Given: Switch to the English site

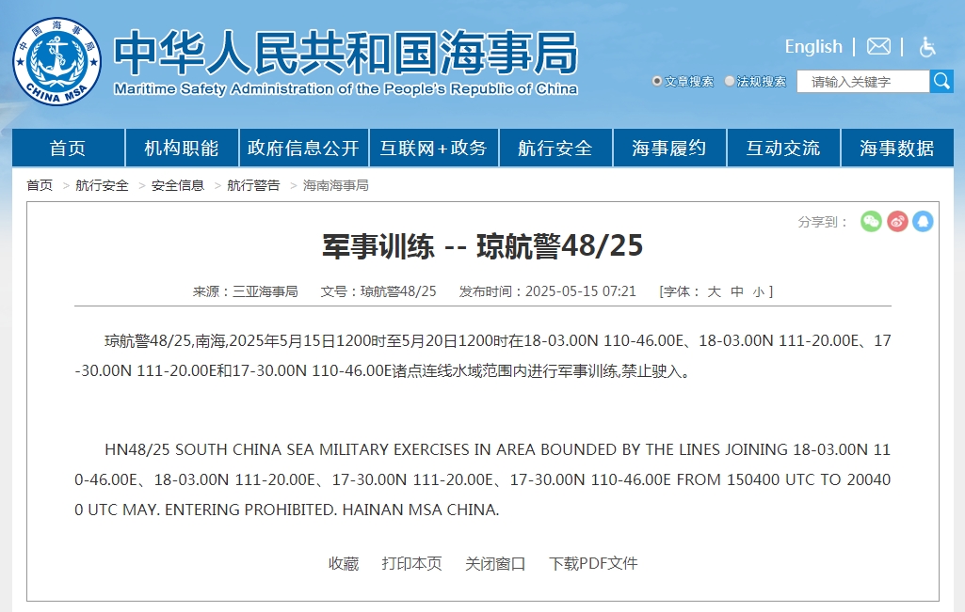Looking at the screenshot, I should (x=813, y=46).
